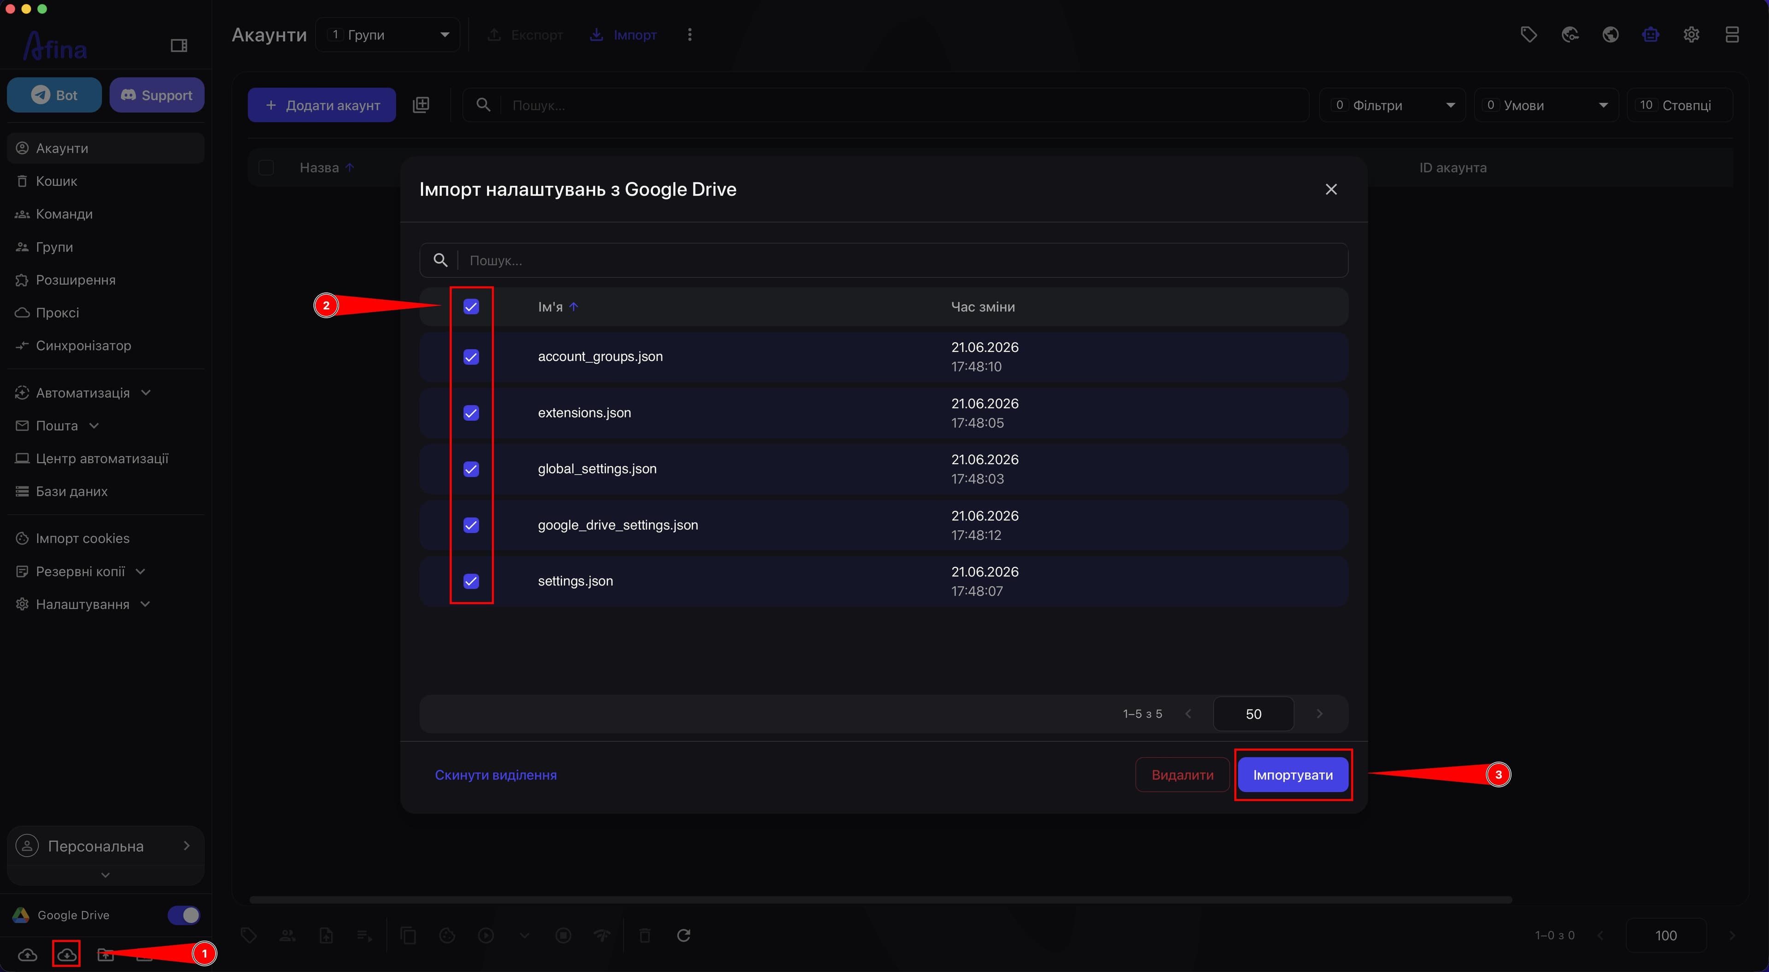Open the globe with key proxy icon
The width and height of the screenshot is (1769, 972).
(1570, 35)
